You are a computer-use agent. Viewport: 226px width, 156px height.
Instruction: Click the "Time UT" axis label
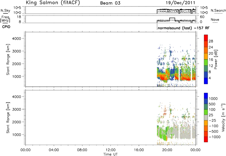point(110,154)
